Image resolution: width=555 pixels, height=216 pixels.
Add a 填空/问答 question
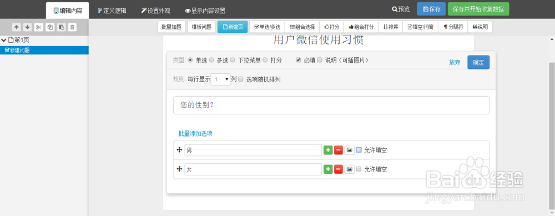point(421,27)
